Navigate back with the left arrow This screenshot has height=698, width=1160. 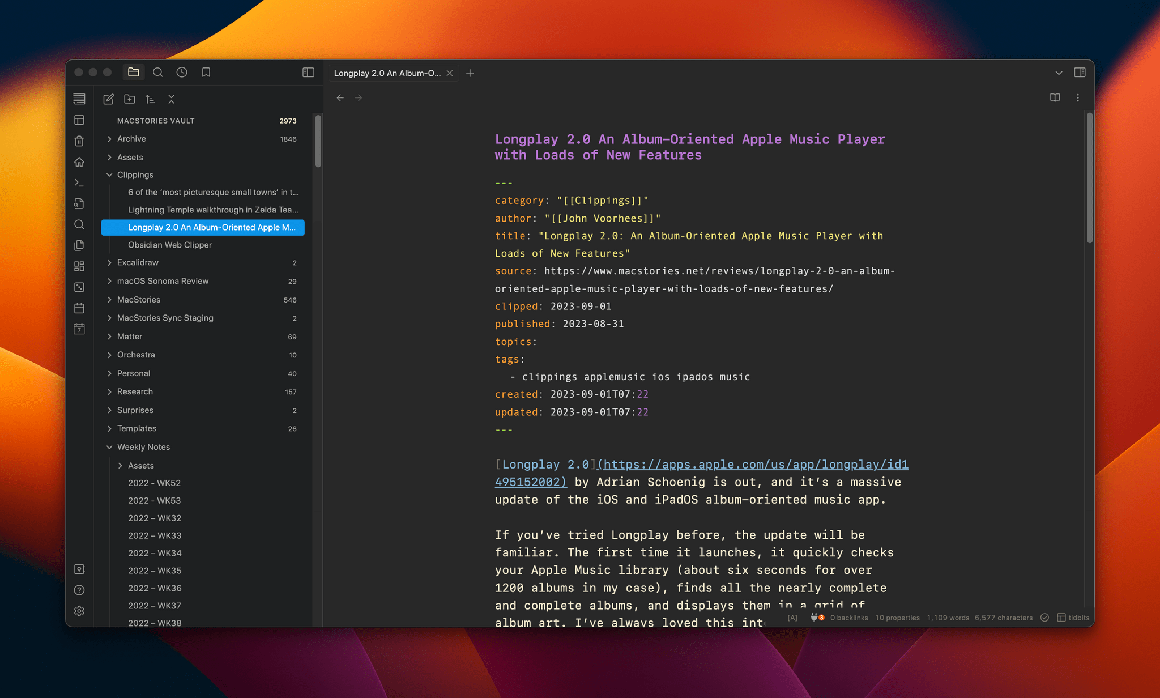340,98
